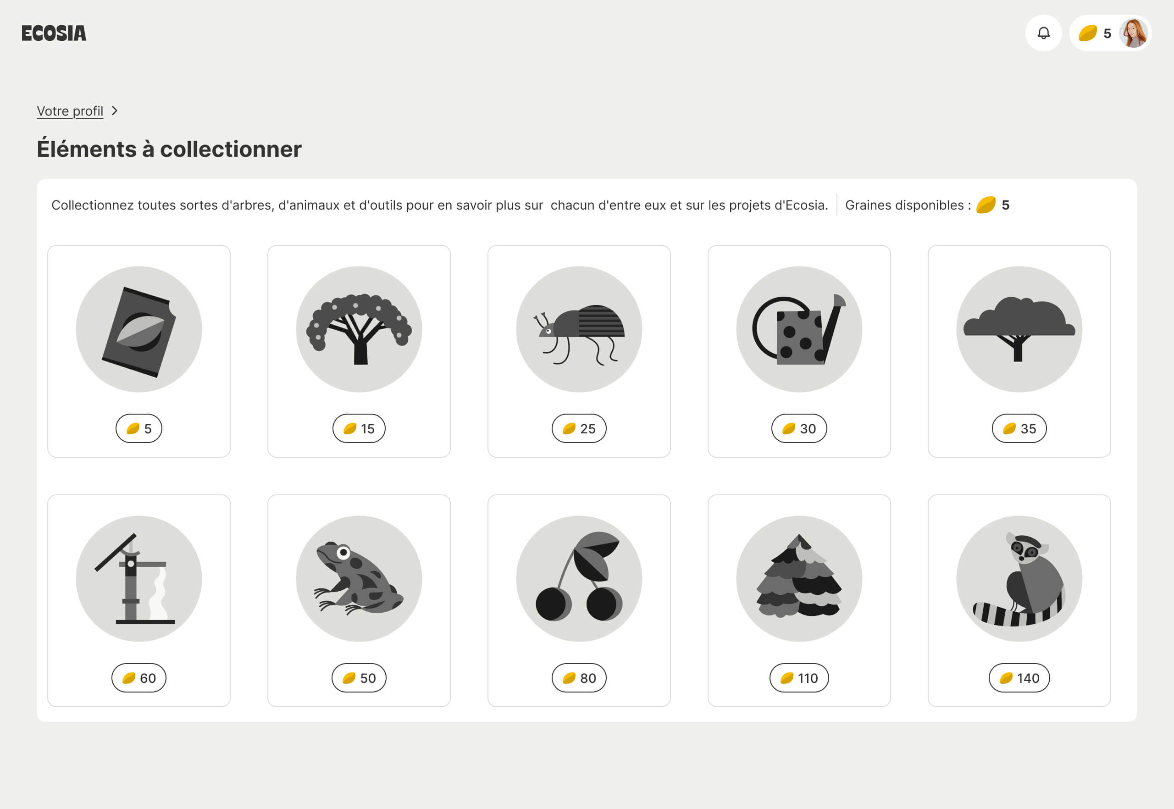
Task: Select the frog collectible
Action: (359, 578)
